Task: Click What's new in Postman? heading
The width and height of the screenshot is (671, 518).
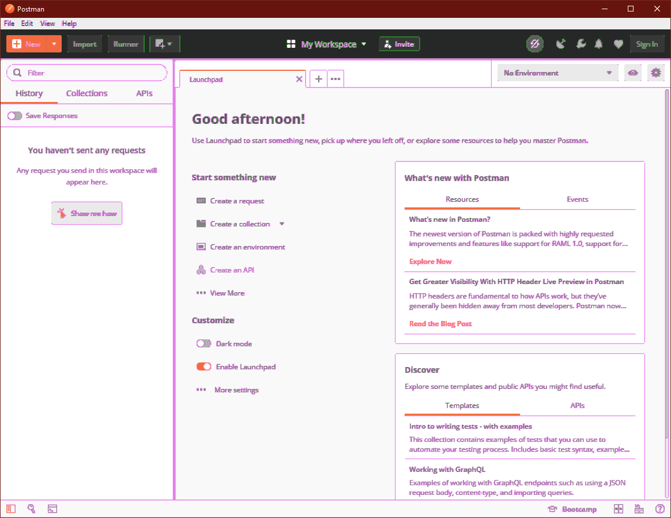Action: (x=449, y=220)
